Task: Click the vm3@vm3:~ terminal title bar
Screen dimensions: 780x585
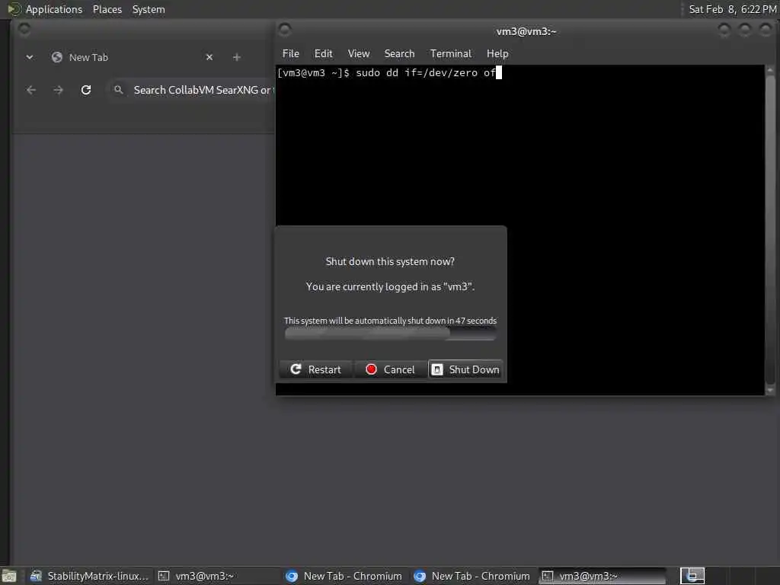Action: click(526, 30)
